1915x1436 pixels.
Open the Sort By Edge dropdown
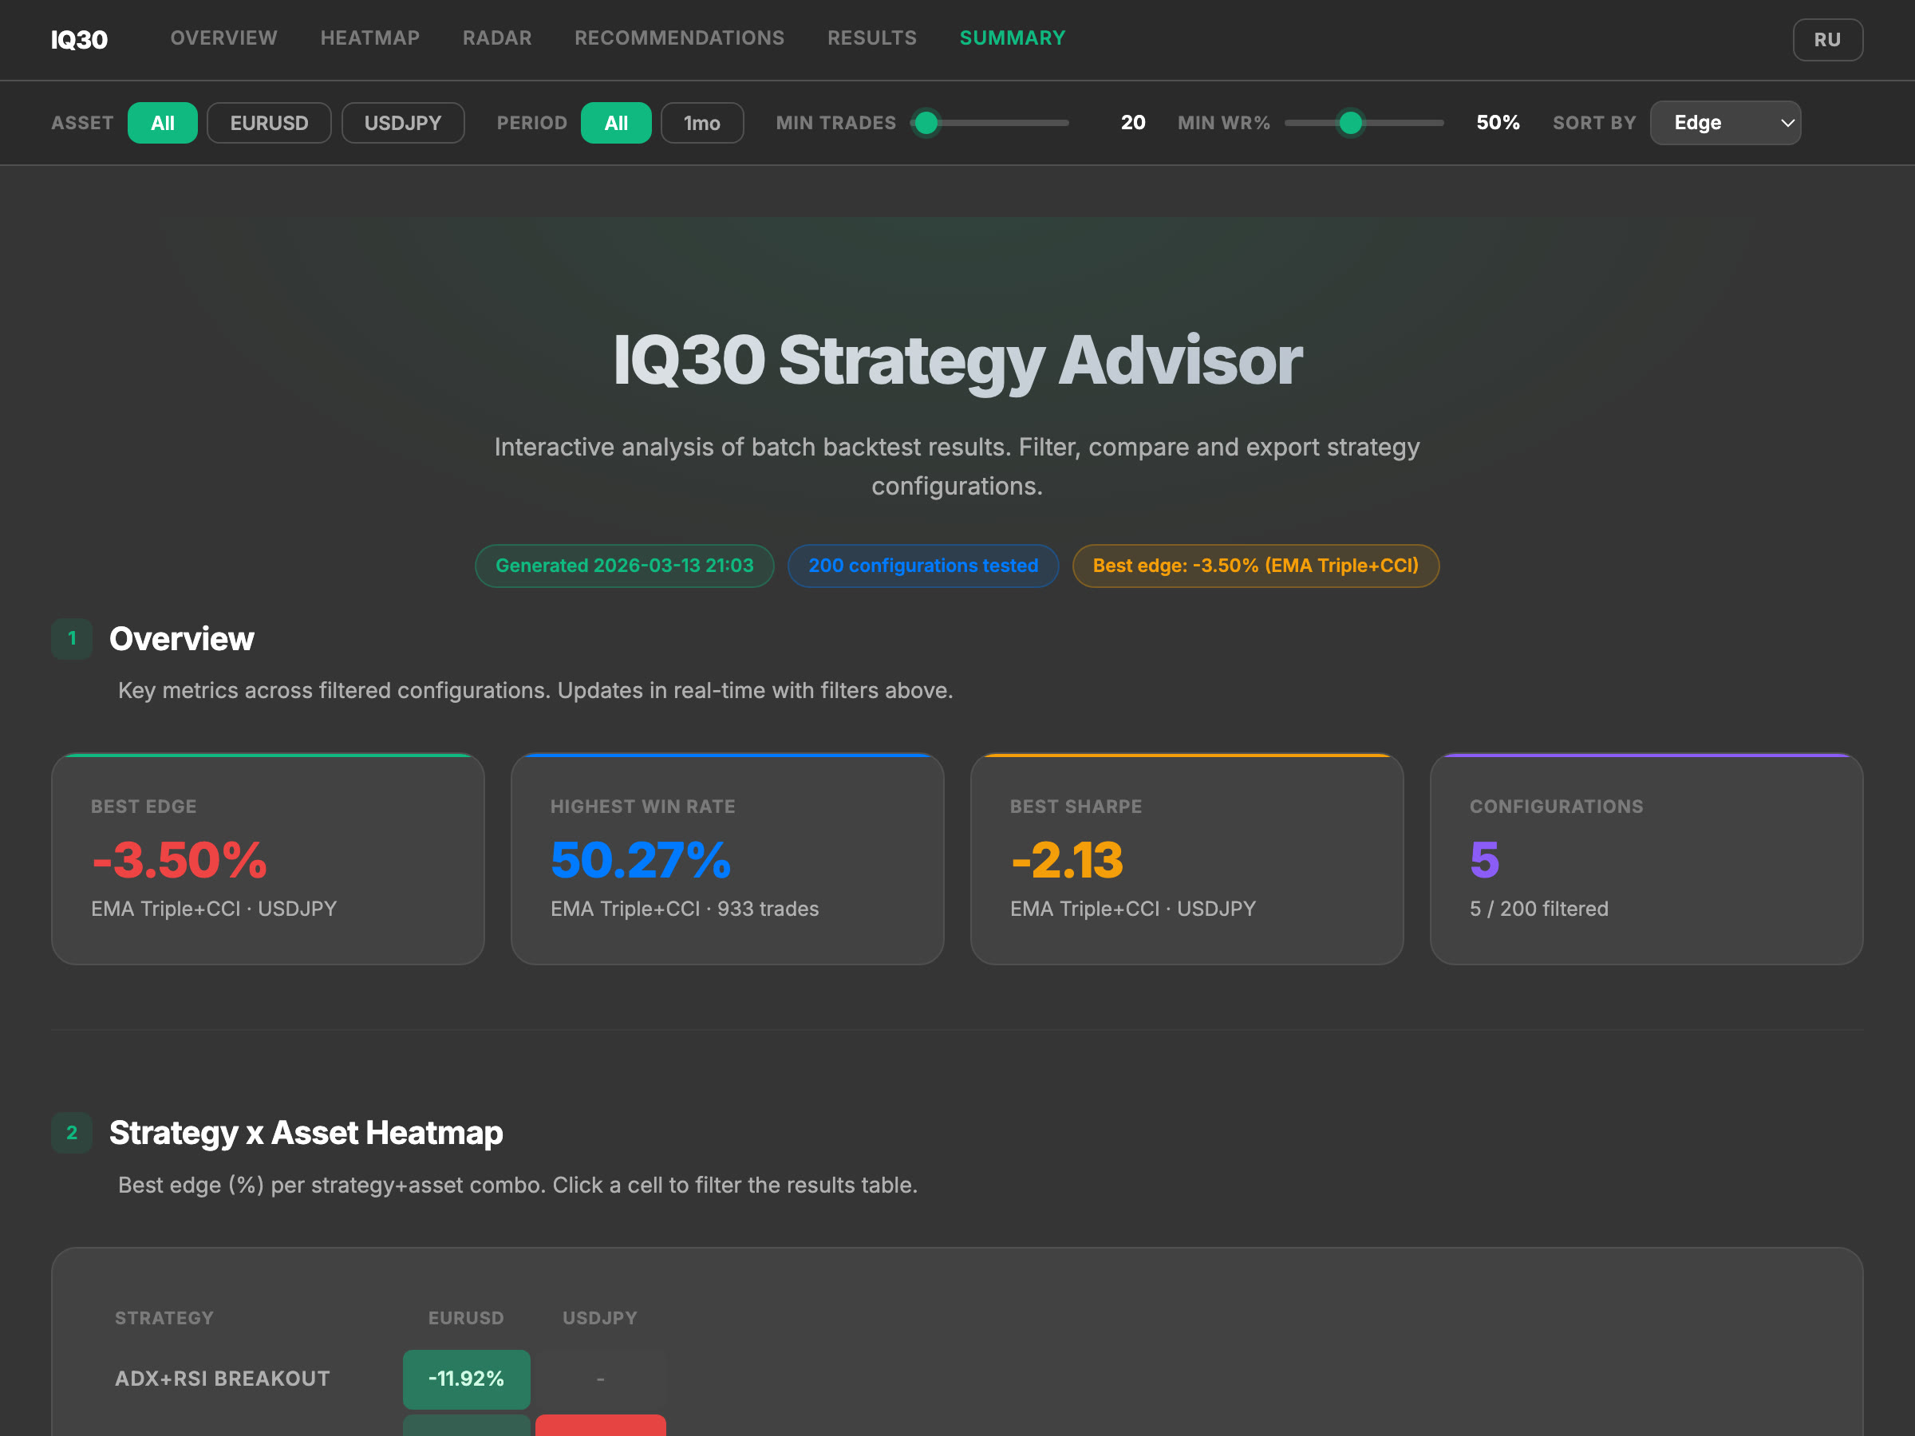coord(1724,123)
